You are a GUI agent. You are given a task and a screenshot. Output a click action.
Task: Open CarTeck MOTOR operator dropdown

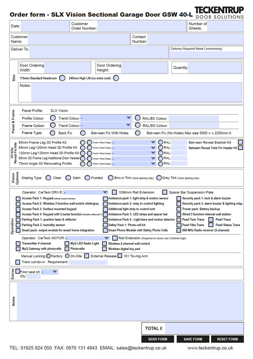[88, 238]
